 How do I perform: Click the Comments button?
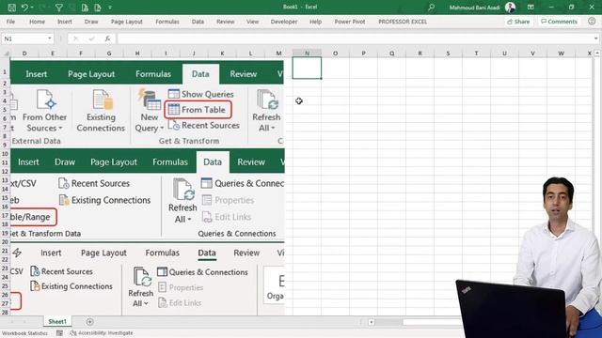[559, 22]
